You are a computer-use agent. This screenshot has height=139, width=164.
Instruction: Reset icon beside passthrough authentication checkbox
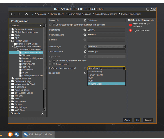pos(50,25)
